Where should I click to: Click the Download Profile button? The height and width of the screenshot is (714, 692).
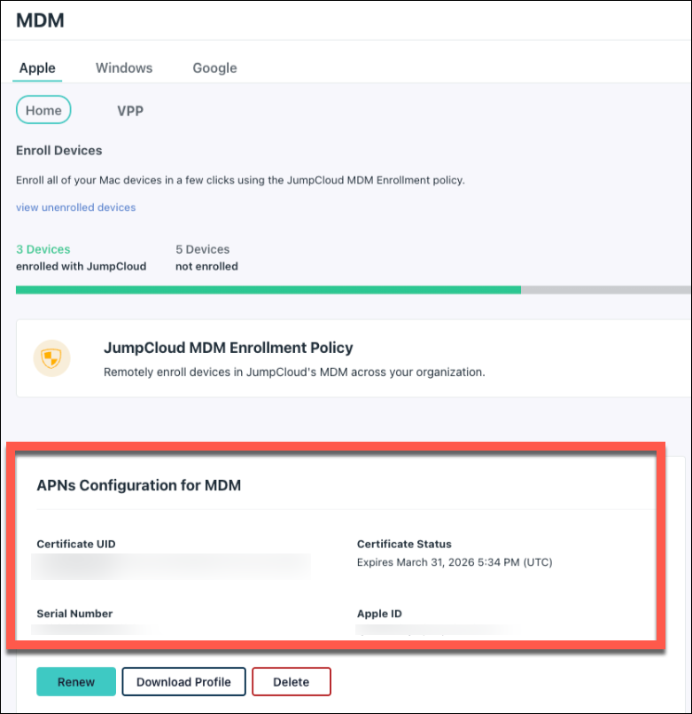click(x=183, y=682)
